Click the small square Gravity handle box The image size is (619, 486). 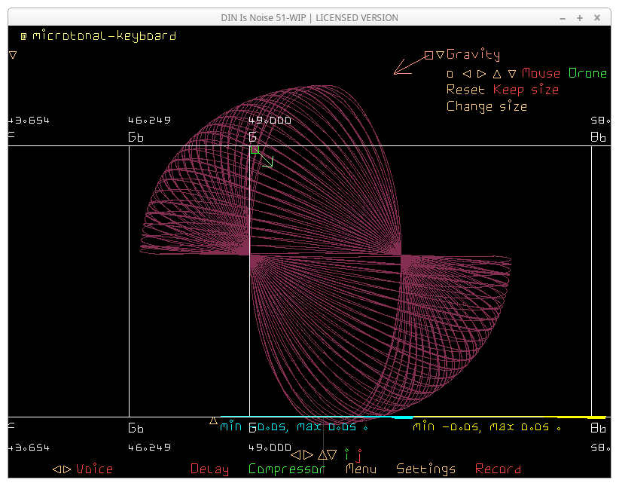[428, 55]
